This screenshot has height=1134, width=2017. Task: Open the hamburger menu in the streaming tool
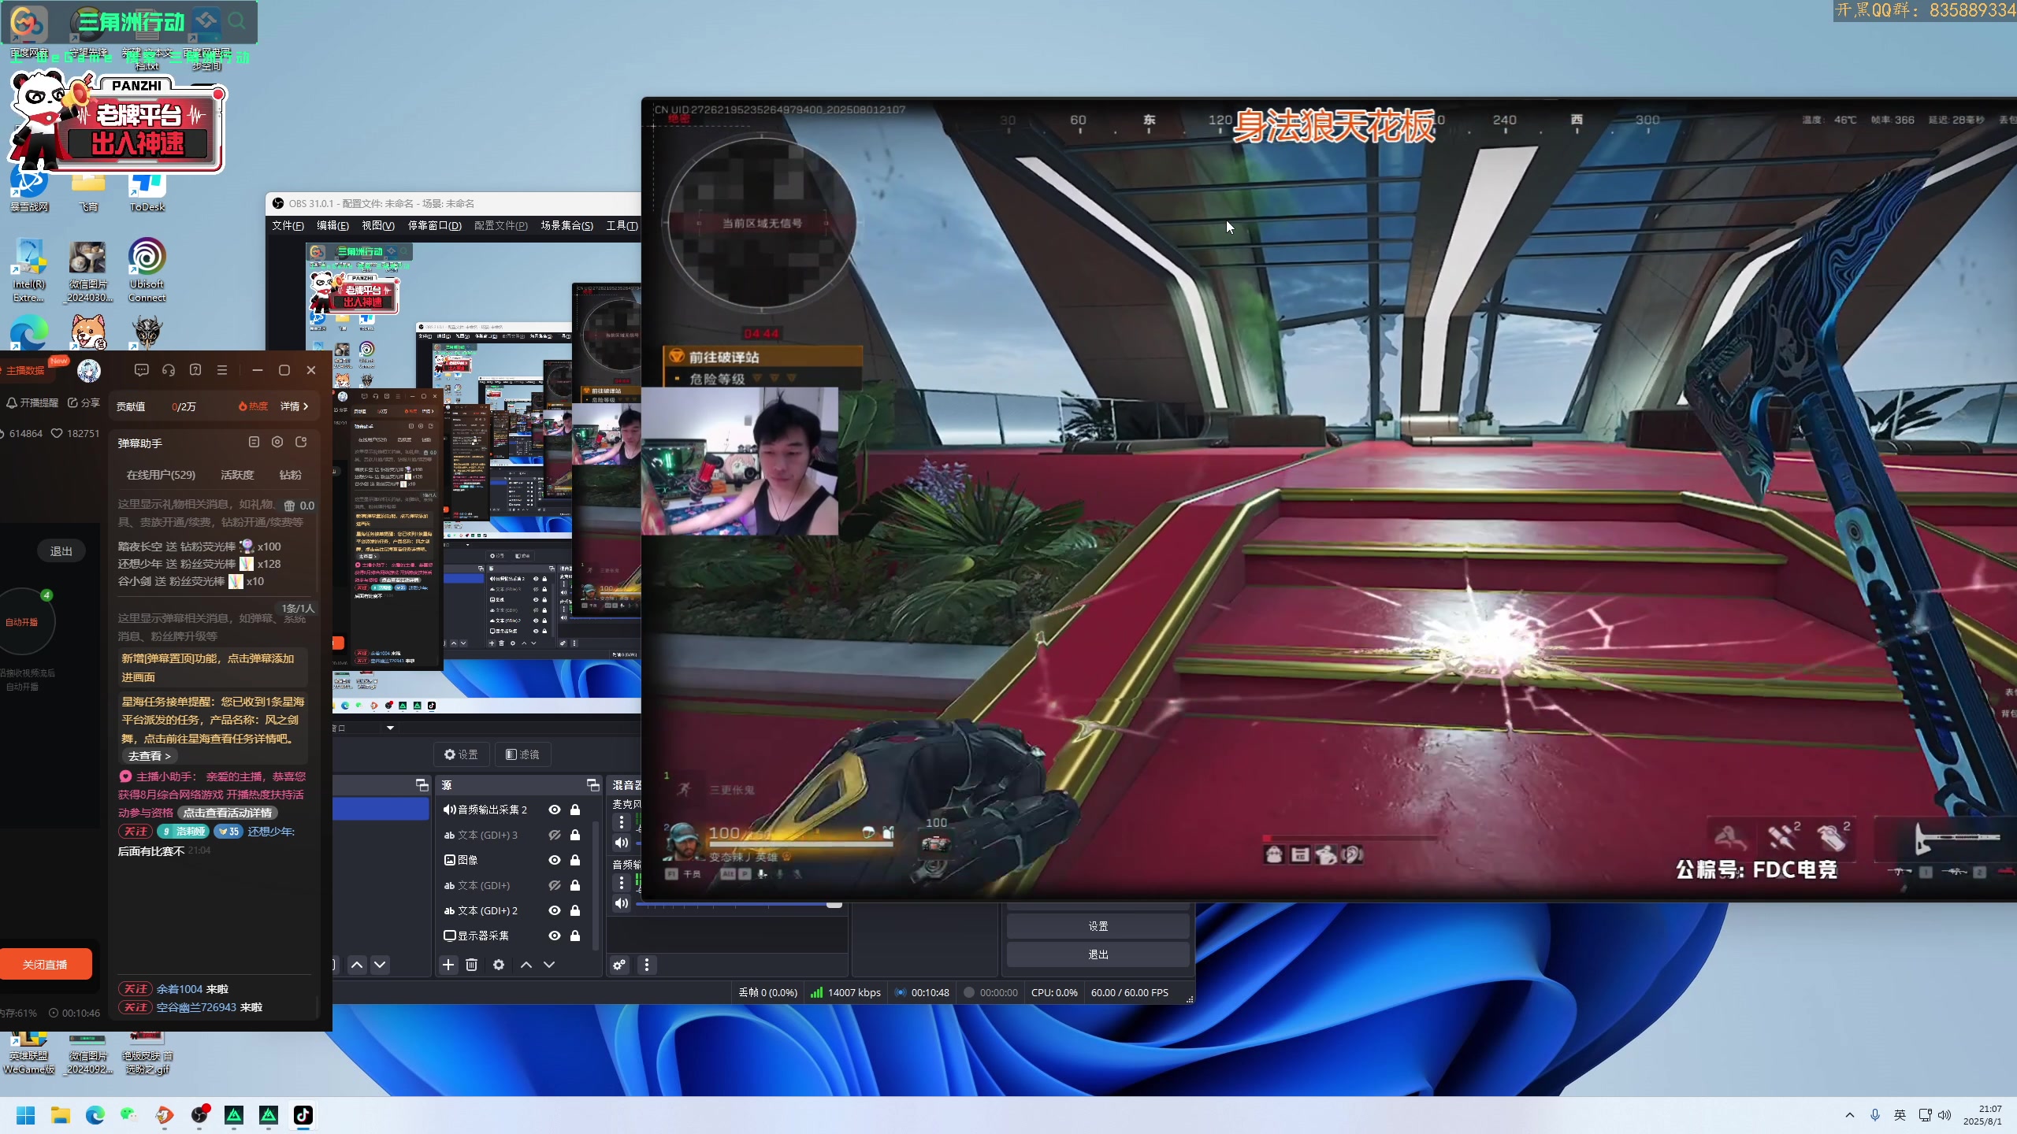click(222, 370)
